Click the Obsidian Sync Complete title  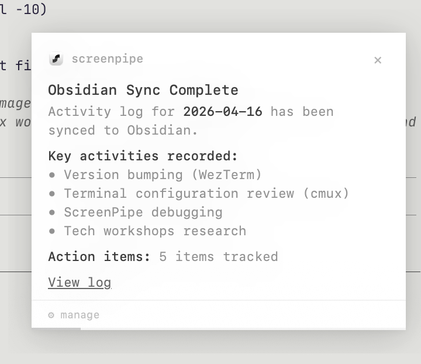click(143, 90)
